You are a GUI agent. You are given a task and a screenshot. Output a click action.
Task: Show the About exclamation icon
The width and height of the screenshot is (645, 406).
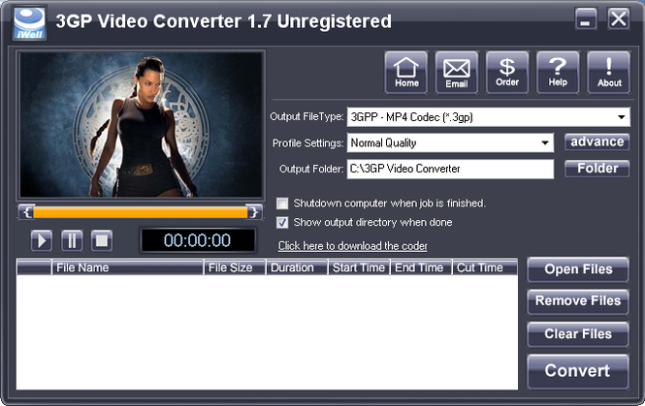point(609,73)
